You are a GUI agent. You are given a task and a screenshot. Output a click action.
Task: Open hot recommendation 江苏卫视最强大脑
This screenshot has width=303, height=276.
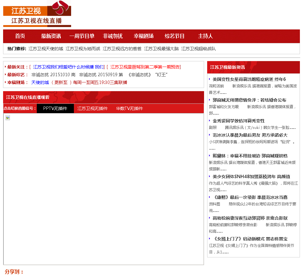[x=161, y=49]
